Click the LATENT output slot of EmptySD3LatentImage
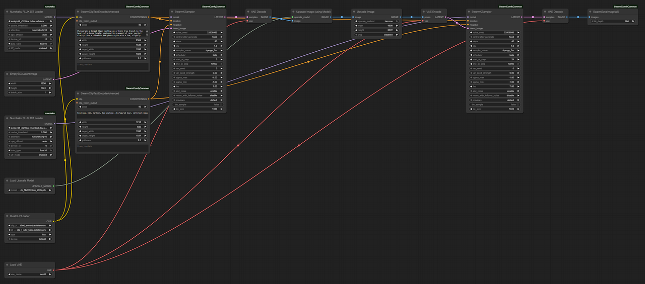The width and height of the screenshot is (645, 284). (54, 79)
